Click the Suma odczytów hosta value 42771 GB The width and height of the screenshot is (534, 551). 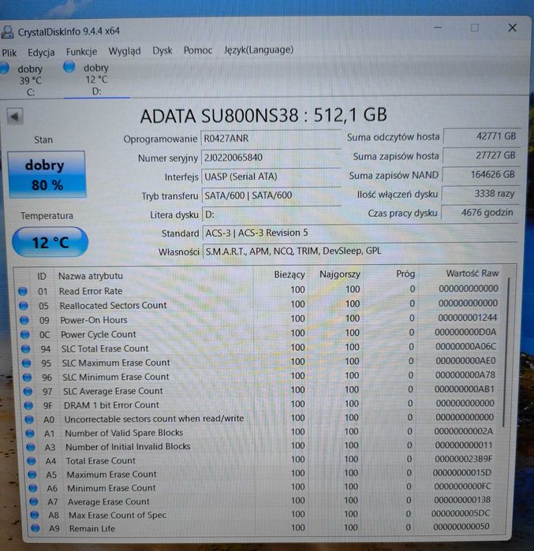[x=481, y=136]
